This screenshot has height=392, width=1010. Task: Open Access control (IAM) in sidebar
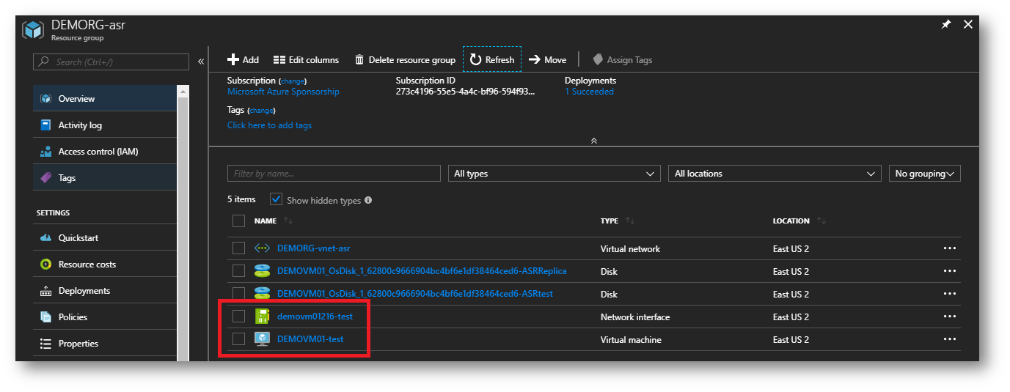105,152
